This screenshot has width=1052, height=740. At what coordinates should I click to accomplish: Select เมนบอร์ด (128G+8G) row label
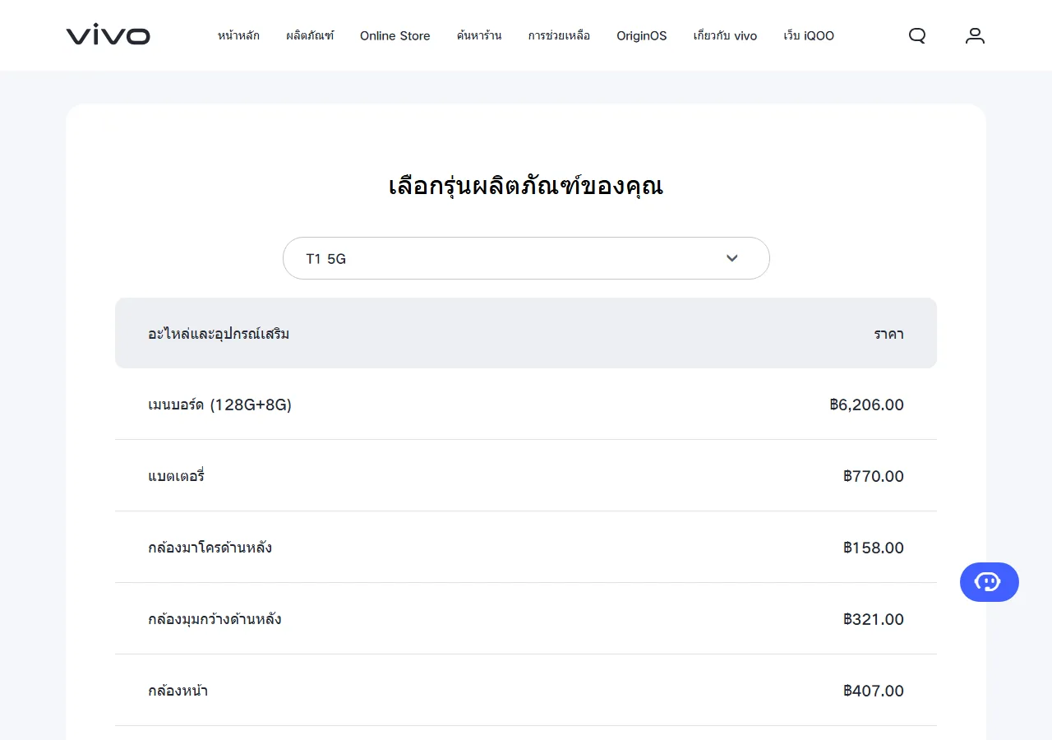pos(220,405)
